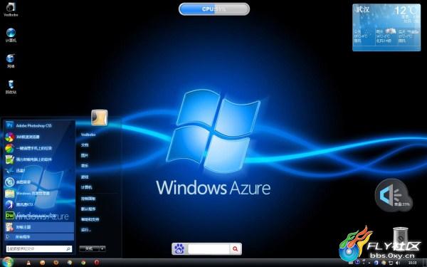The image size is (427, 267).
Task: Expand 所有程序 (All Programs) list
Action: pos(39,237)
